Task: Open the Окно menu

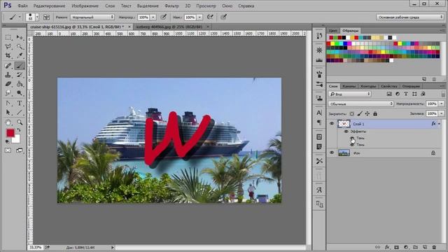Action: [227, 6]
